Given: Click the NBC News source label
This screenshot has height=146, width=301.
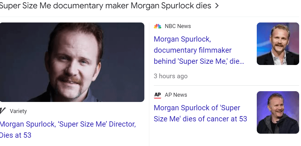Looking at the screenshot, I should click(x=178, y=26).
